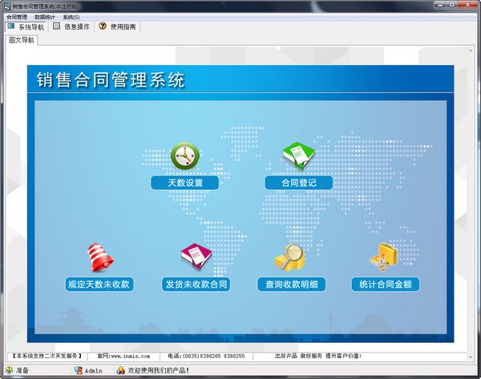
Task: Click the clock icon for 天数设置
Action: 184,155
